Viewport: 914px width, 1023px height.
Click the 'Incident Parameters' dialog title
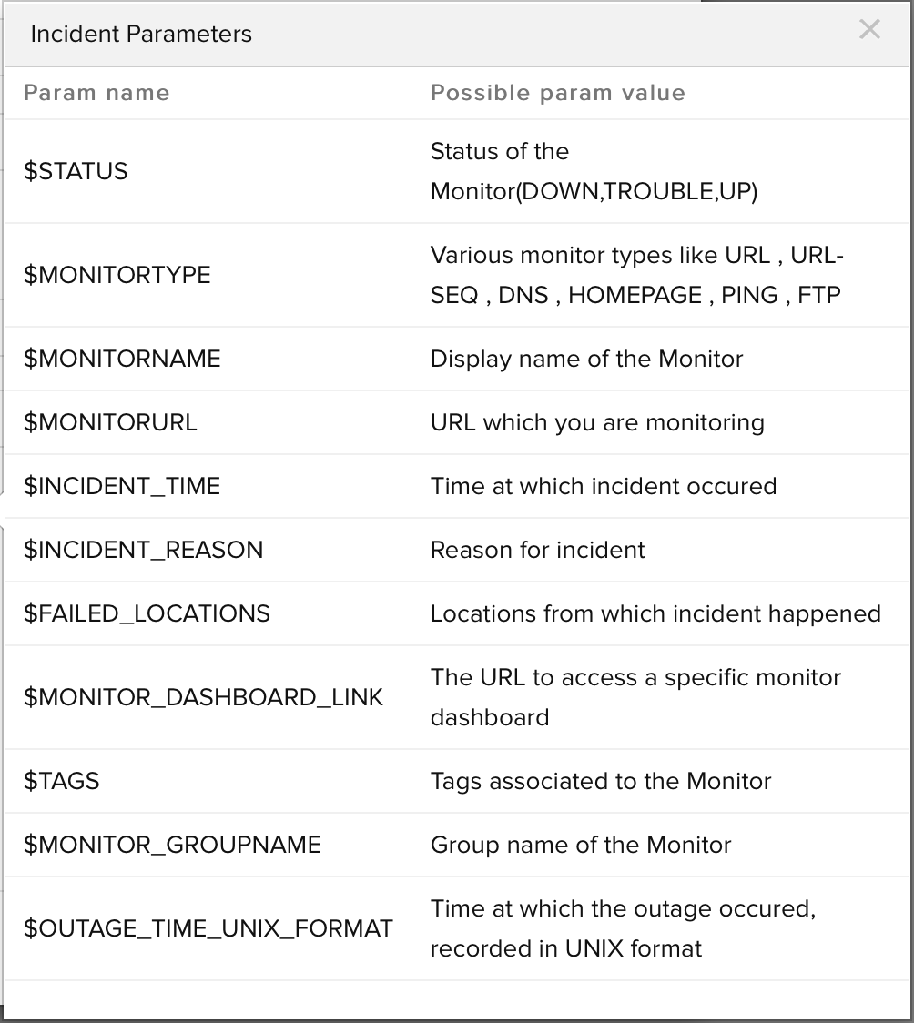141,34
